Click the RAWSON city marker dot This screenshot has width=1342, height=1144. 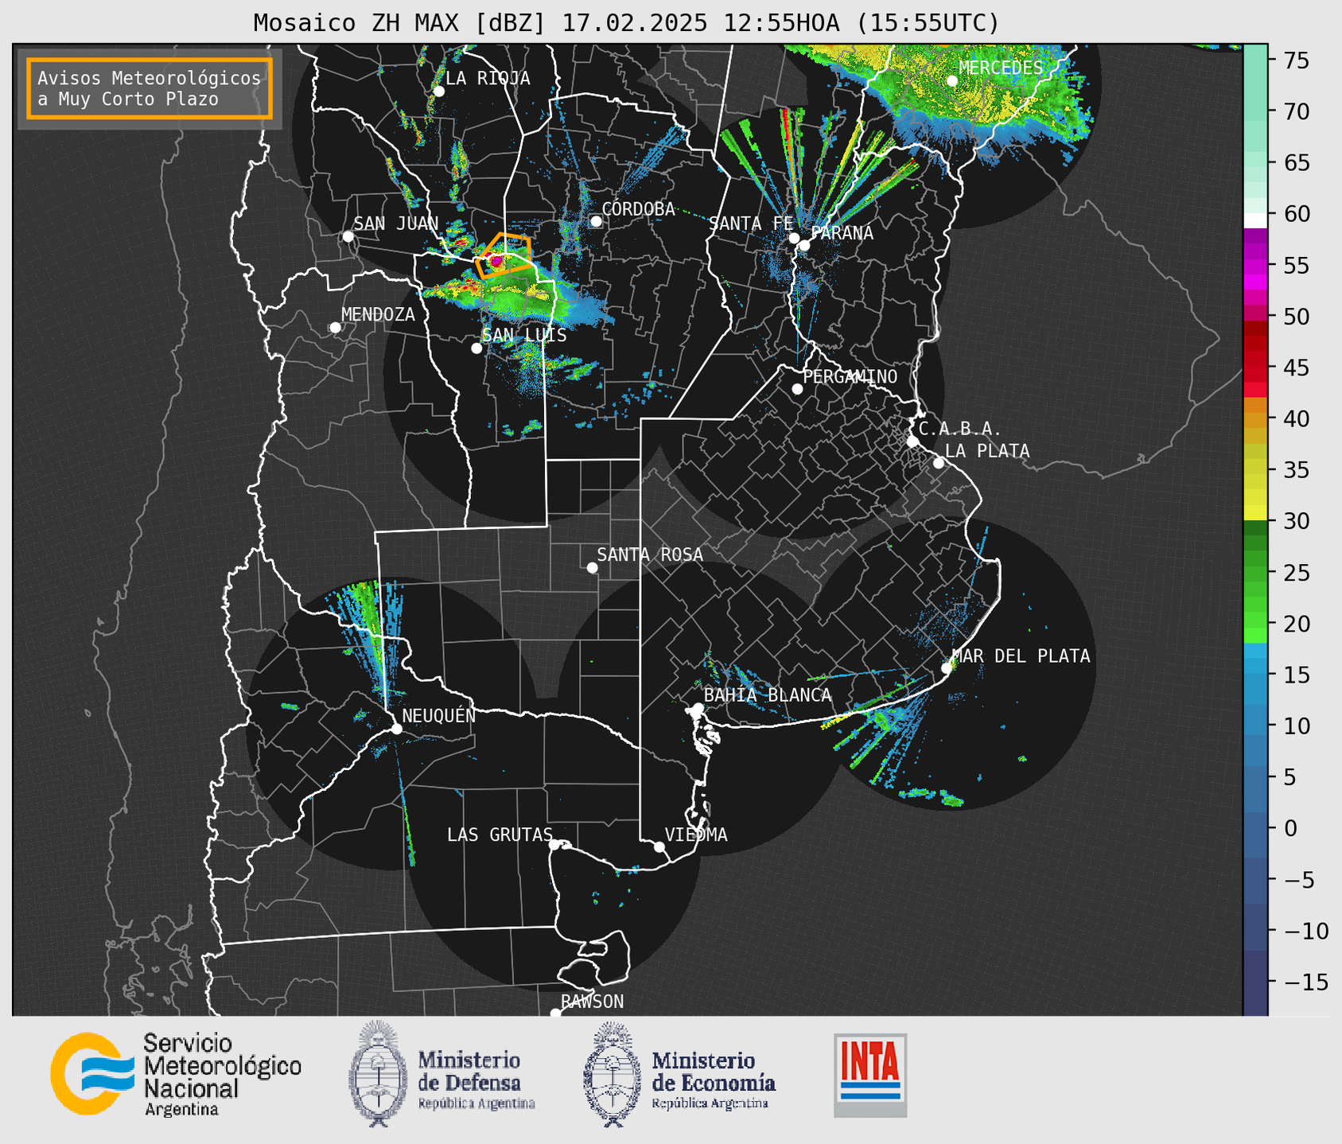click(555, 1014)
